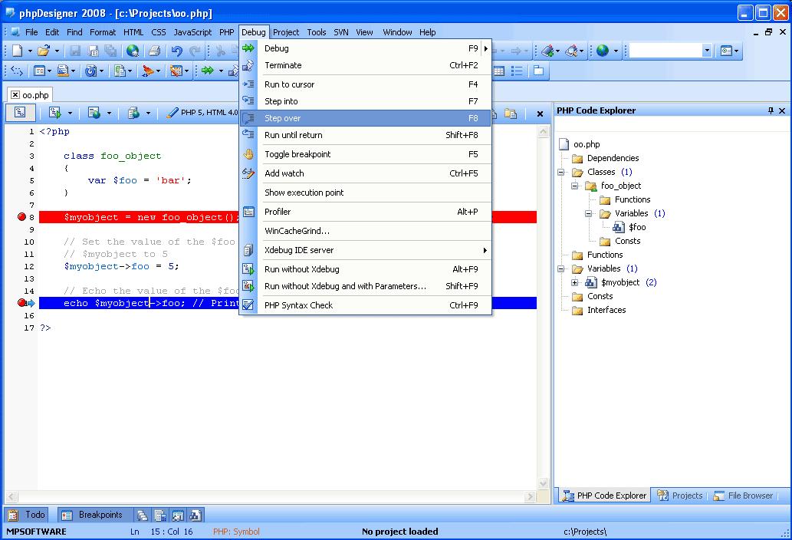Click the run code icon with green arrow
792x540 pixels.
click(55, 113)
